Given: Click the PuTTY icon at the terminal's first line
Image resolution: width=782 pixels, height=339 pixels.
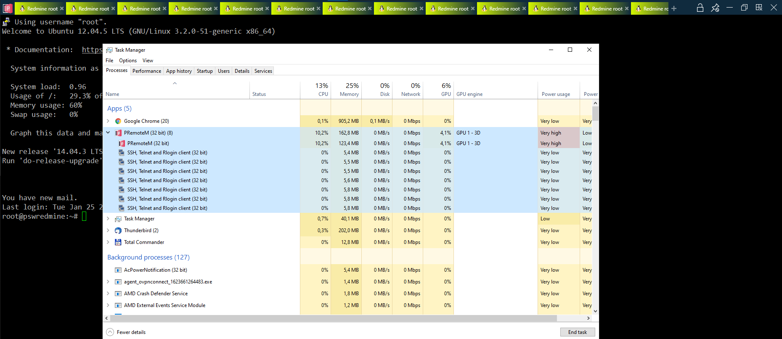Looking at the screenshot, I should pyautogui.click(x=6, y=22).
